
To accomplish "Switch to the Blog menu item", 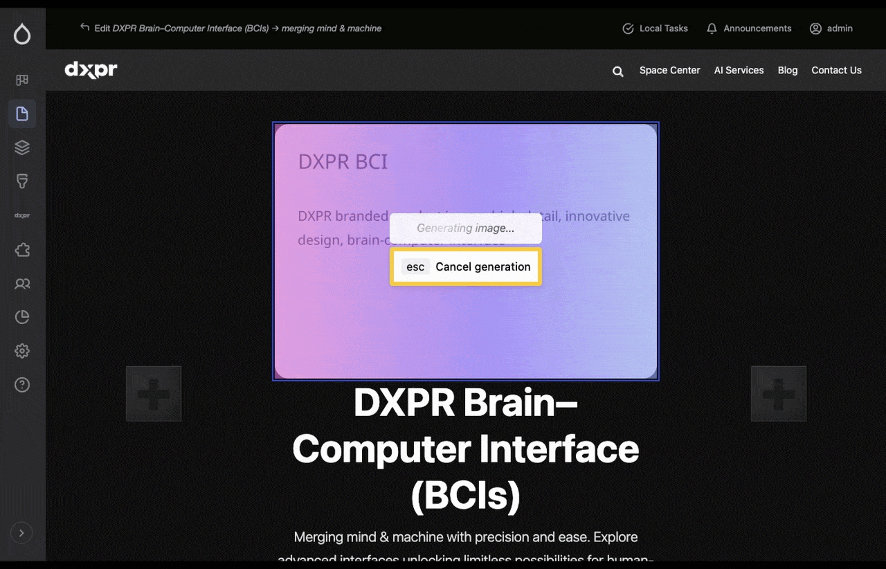I will (787, 70).
